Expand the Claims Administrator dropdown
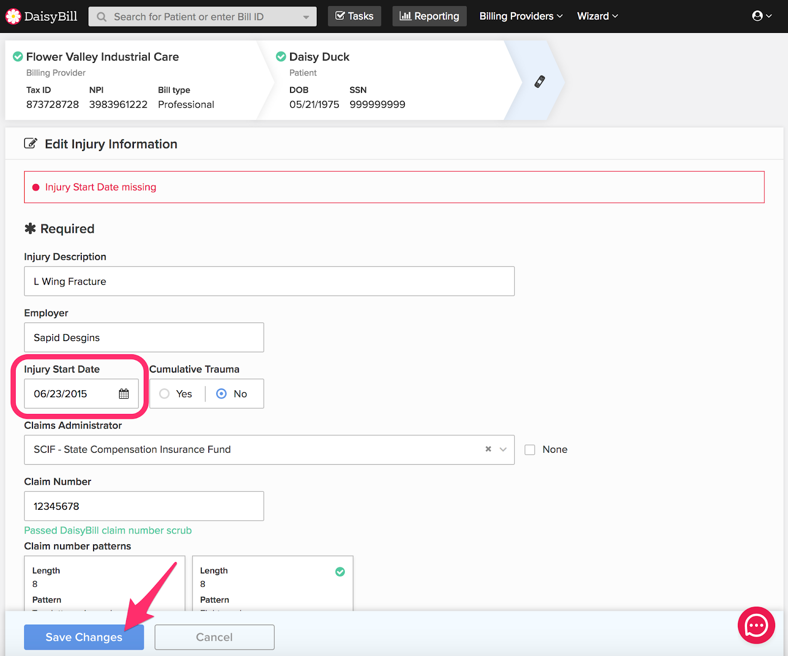 503,449
